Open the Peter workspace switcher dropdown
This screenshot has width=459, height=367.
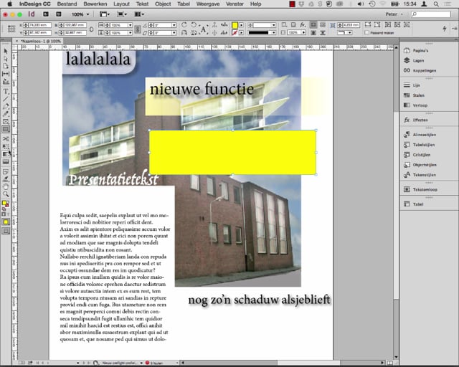pos(394,14)
